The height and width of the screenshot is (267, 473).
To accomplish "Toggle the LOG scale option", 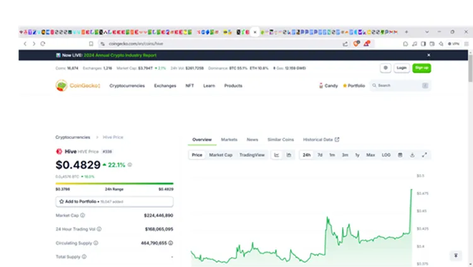I will 386,155.
